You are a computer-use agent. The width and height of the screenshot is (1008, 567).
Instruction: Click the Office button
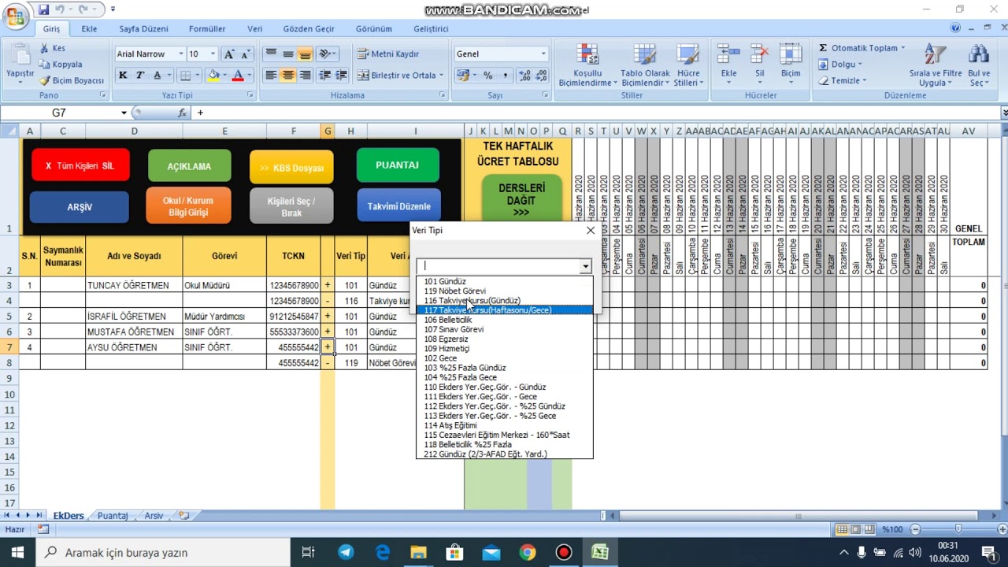pyautogui.click(x=16, y=14)
